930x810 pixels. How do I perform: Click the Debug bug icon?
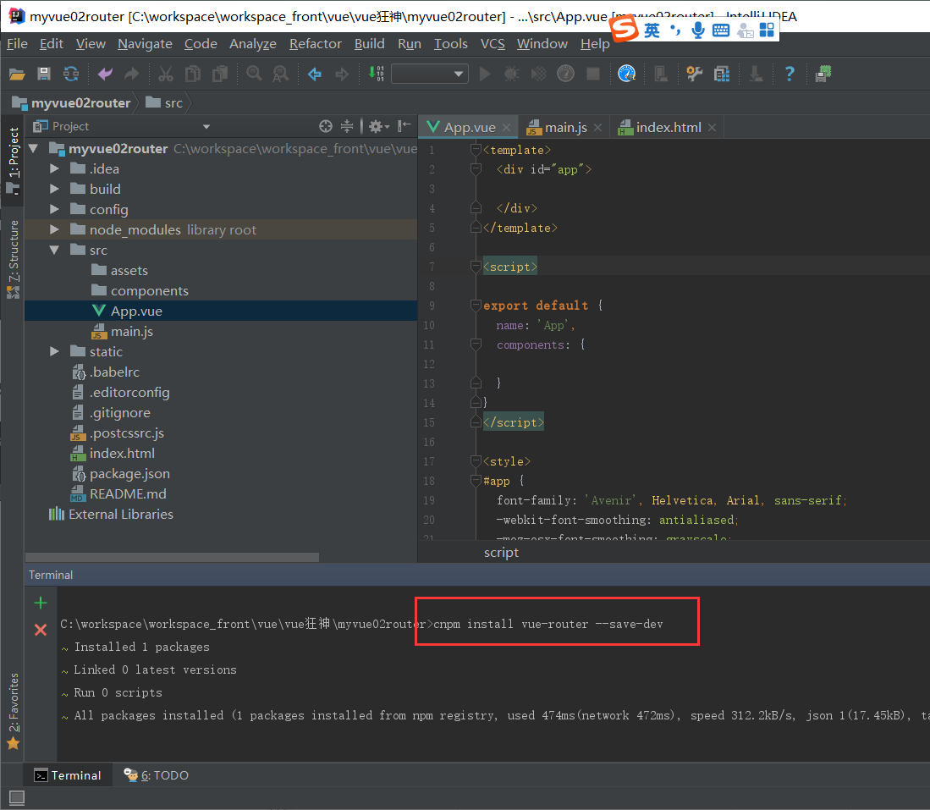[511, 74]
